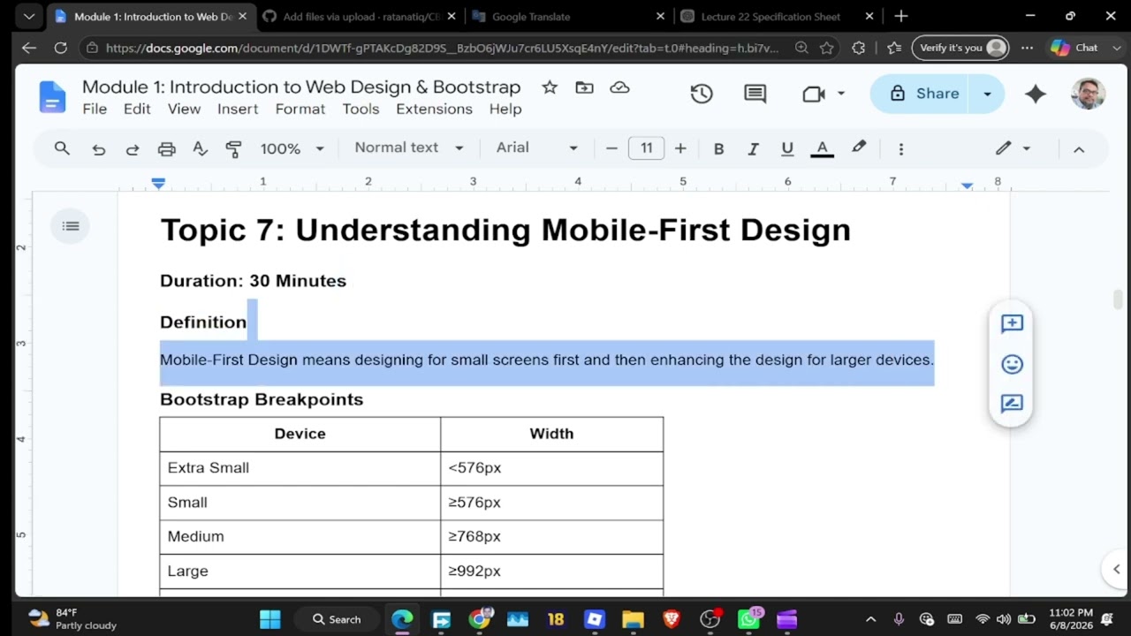Open WhatsApp from taskbar
This screenshot has width=1131, height=636.
[748, 619]
